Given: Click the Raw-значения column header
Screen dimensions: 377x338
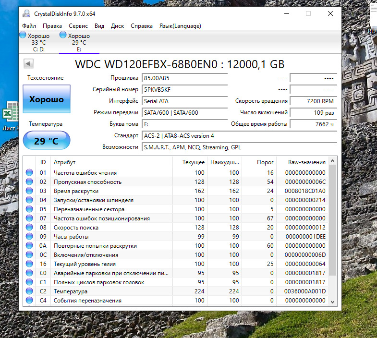Looking at the screenshot, I should coord(306,162).
